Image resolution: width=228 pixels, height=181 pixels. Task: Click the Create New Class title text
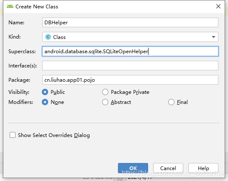pyautogui.click(x=37, y=7)
